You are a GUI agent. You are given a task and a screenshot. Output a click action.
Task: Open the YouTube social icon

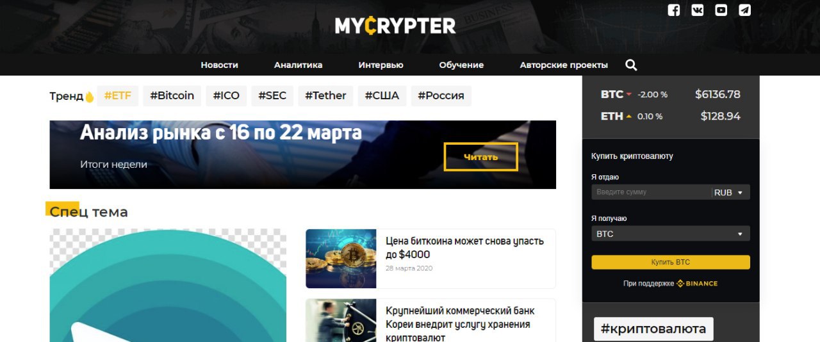click(721, 10)
